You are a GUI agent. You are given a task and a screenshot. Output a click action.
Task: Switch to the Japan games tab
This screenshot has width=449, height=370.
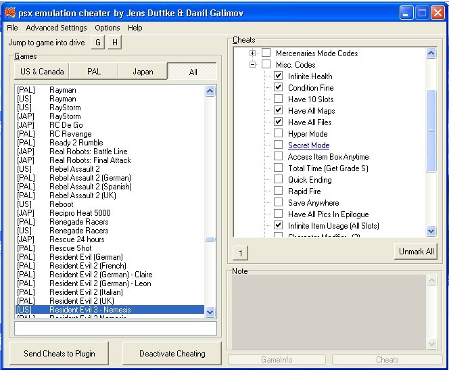(x=143, y=71)
